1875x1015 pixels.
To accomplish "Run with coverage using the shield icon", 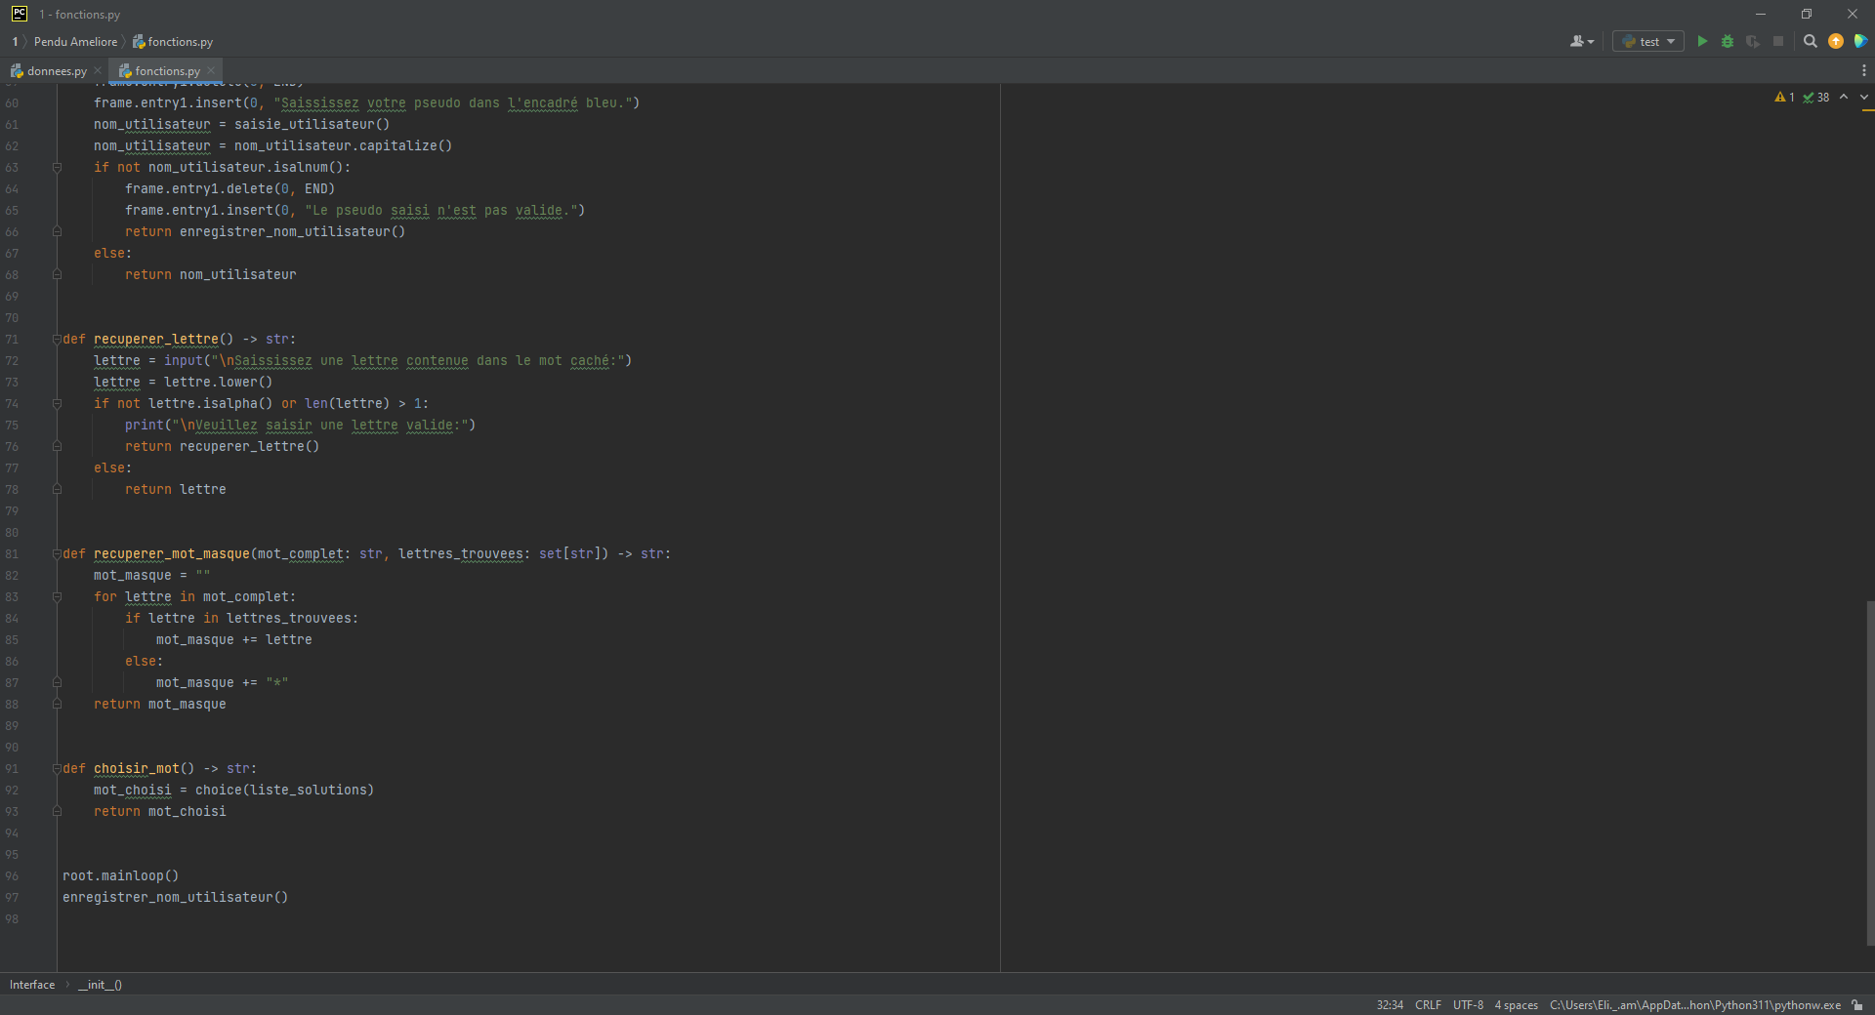I will (x=1753, y=41).
